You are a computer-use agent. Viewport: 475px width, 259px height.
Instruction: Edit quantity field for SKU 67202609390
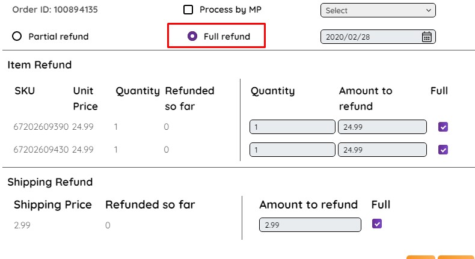point(292,127)
